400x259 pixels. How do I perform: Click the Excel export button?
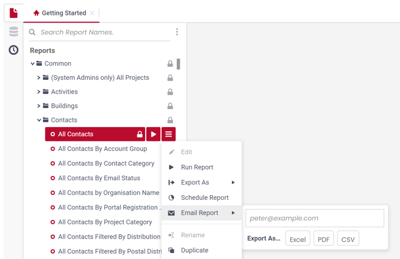point(298,239)
